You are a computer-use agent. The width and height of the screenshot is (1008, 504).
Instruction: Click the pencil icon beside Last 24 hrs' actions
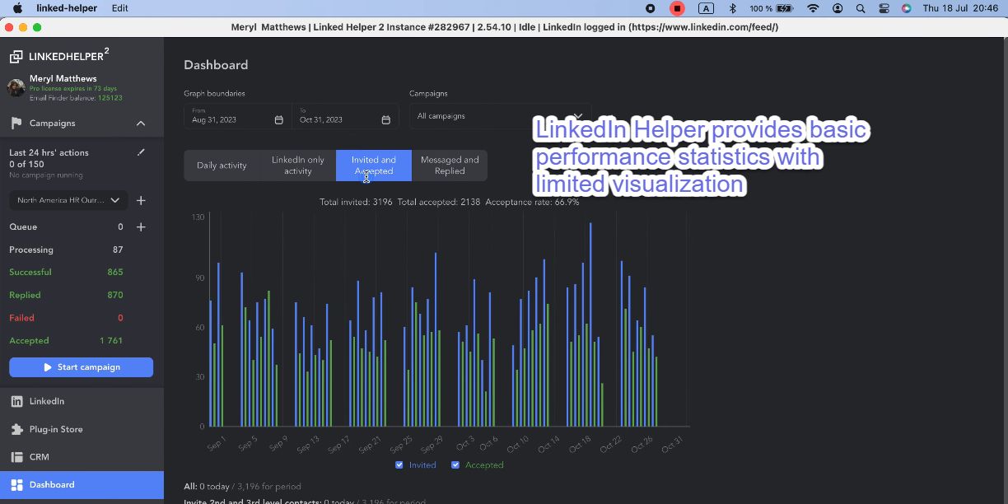(x=141, y=152)
